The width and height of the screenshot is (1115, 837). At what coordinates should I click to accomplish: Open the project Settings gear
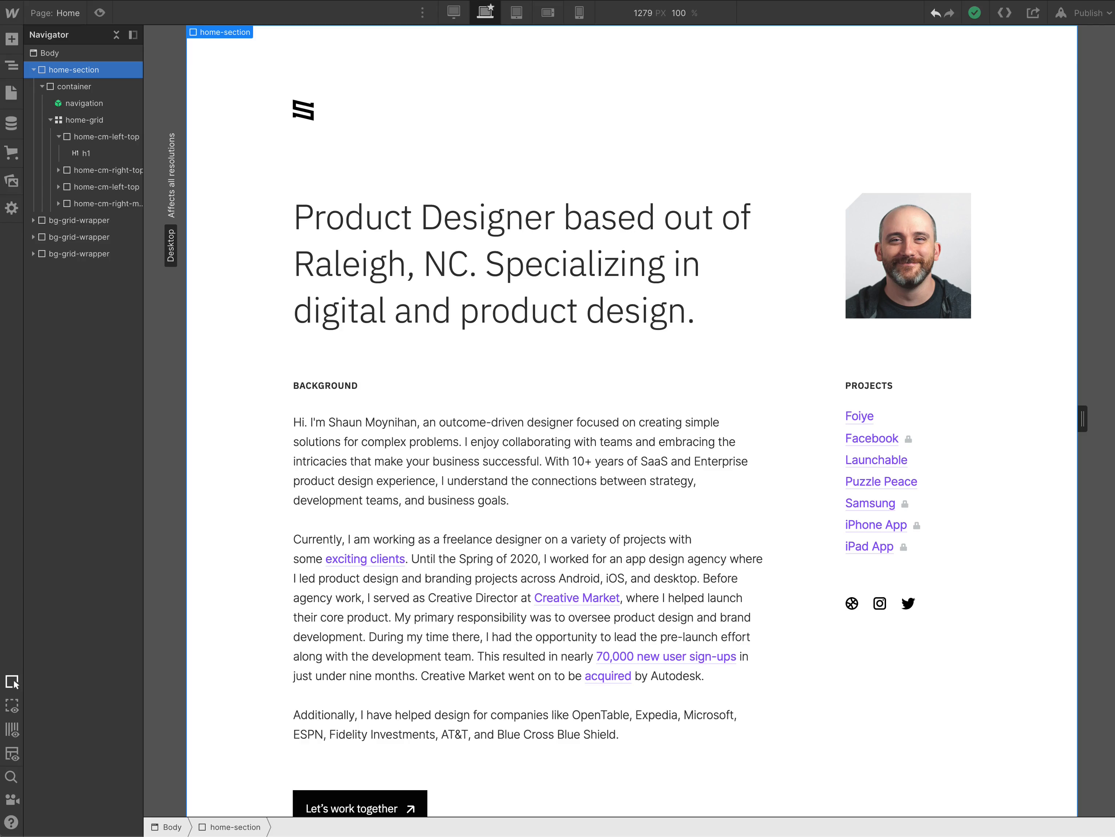coord(12,207)
